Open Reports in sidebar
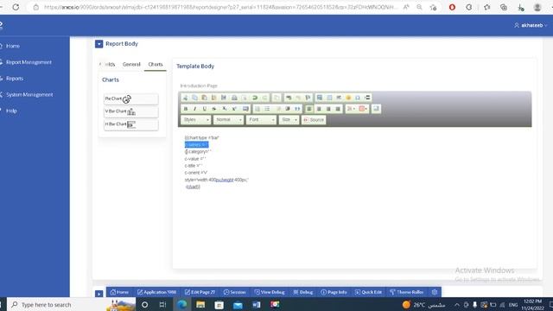 point(15,79)
